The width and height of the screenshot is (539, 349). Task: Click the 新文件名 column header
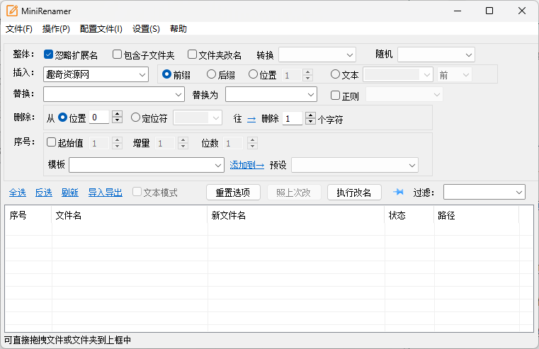pos(228,215)
